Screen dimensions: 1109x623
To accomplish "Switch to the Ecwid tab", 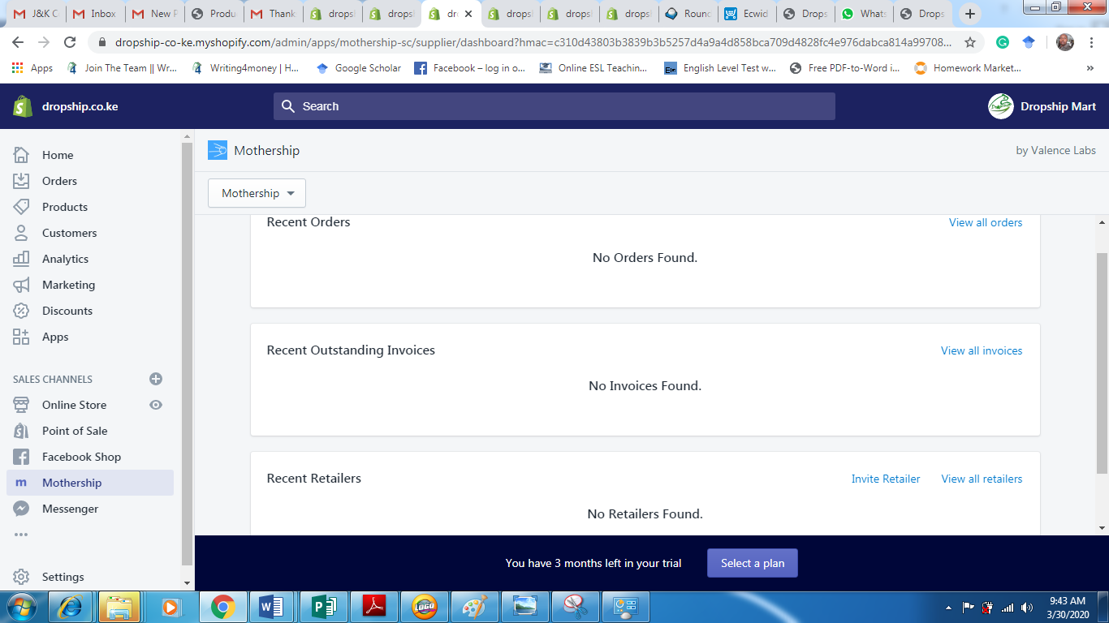I will click(746, 14).
